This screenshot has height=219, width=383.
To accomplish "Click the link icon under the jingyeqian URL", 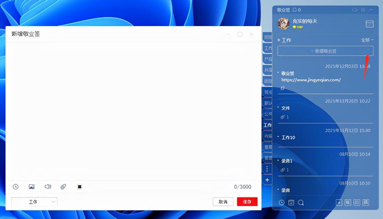I will (283, 88).
